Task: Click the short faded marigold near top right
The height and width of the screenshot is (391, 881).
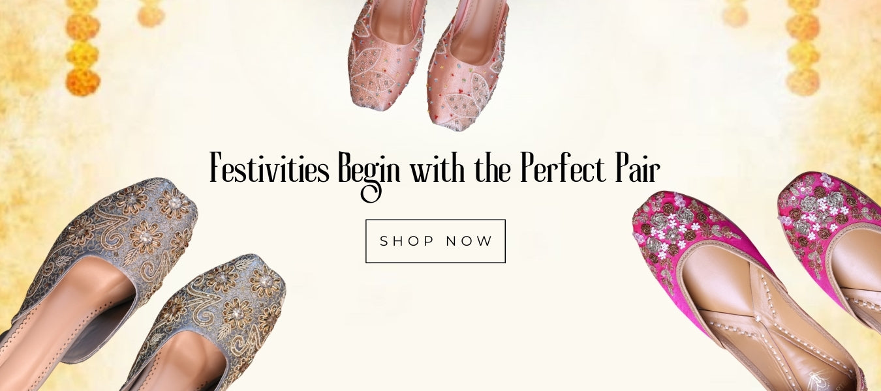Action: 735,13
